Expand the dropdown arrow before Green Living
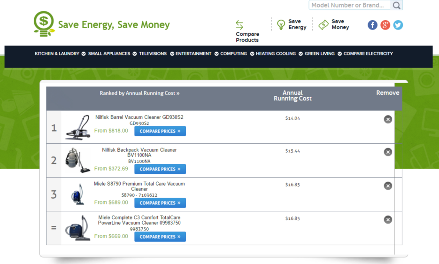 click(300, 54)
